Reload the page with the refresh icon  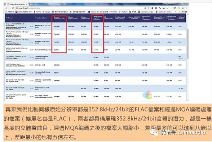13,8
